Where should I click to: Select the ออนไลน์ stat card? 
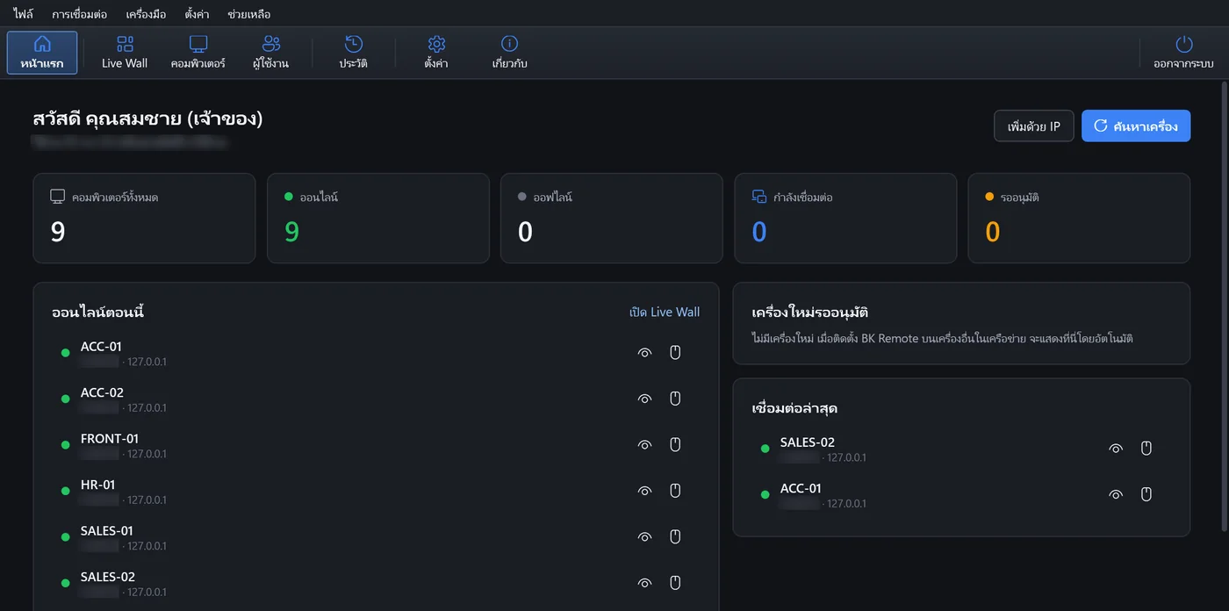click(378, 218)
